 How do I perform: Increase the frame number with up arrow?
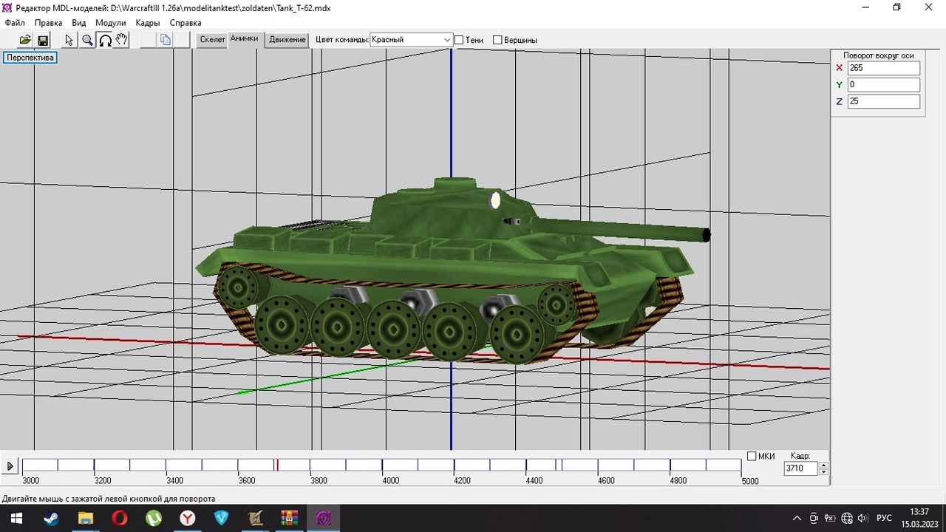click(824, 465)
